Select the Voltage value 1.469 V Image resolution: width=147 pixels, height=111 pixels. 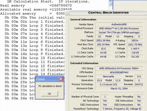[135, 49]
